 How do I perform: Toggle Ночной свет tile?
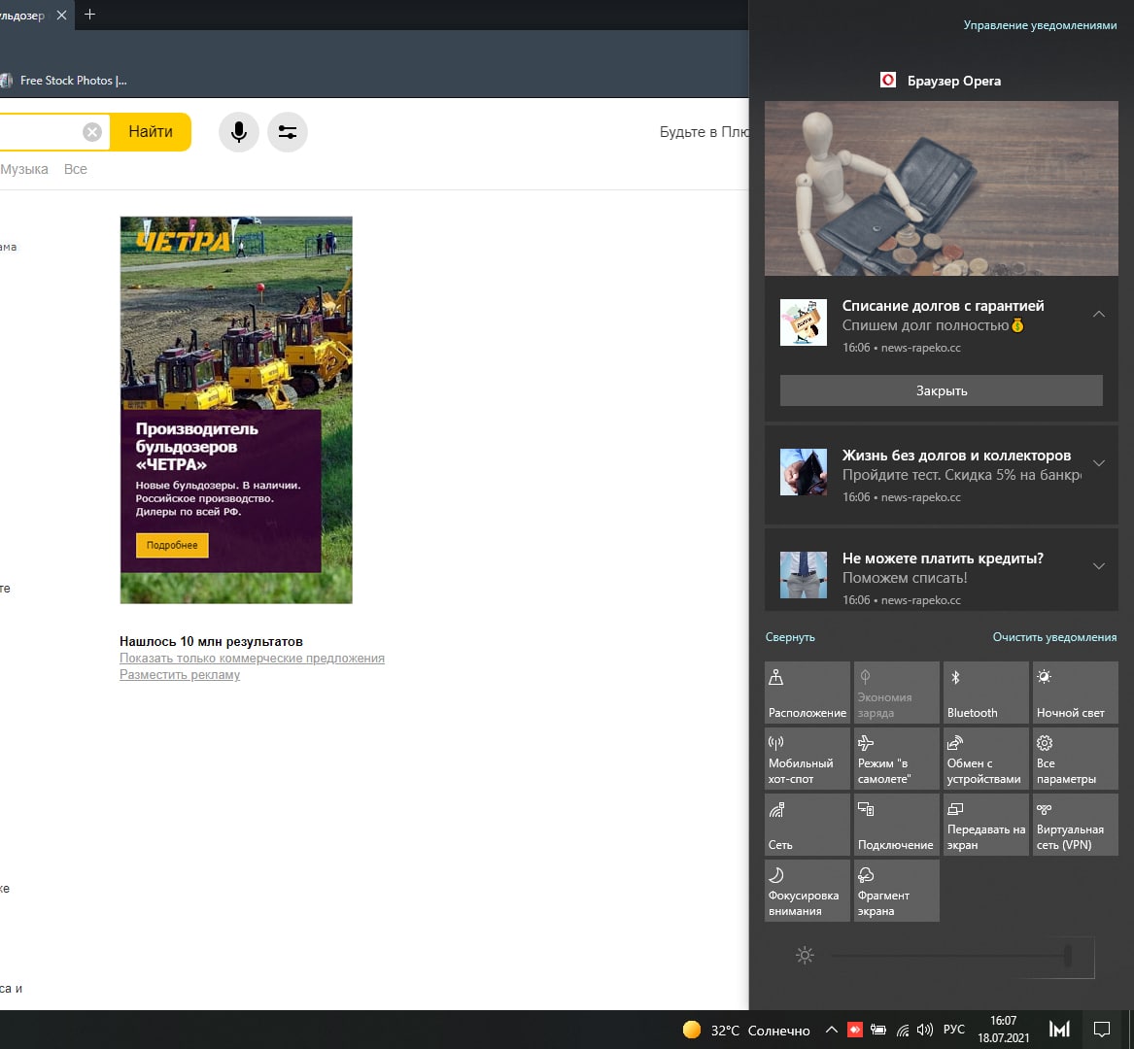(1076, 693)
